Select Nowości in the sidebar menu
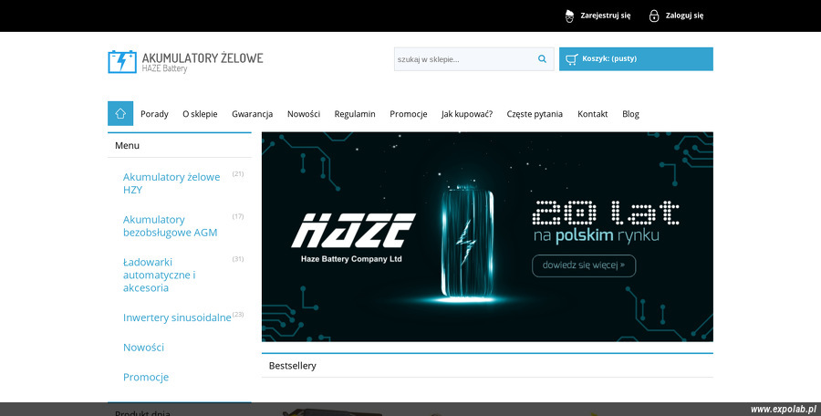This screenshot has width=821, height=416. click(143, 348)
